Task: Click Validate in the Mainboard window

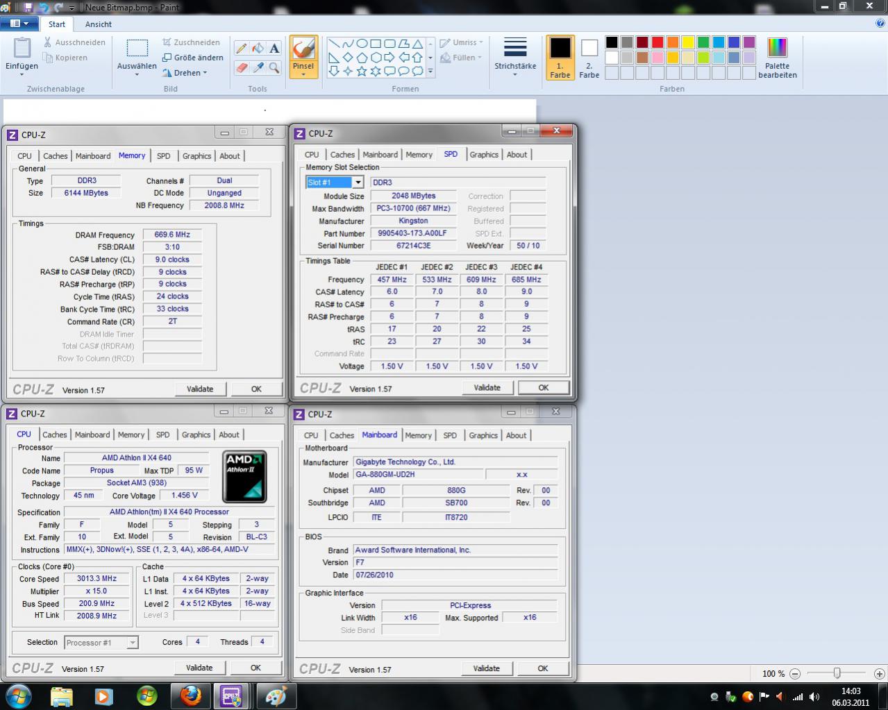Action: (x=486, y=668)
